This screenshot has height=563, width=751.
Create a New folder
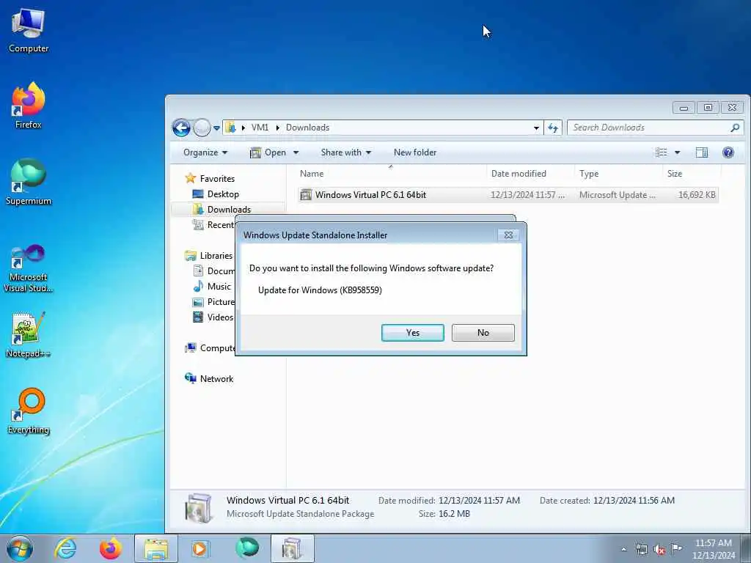click(415, 152)
